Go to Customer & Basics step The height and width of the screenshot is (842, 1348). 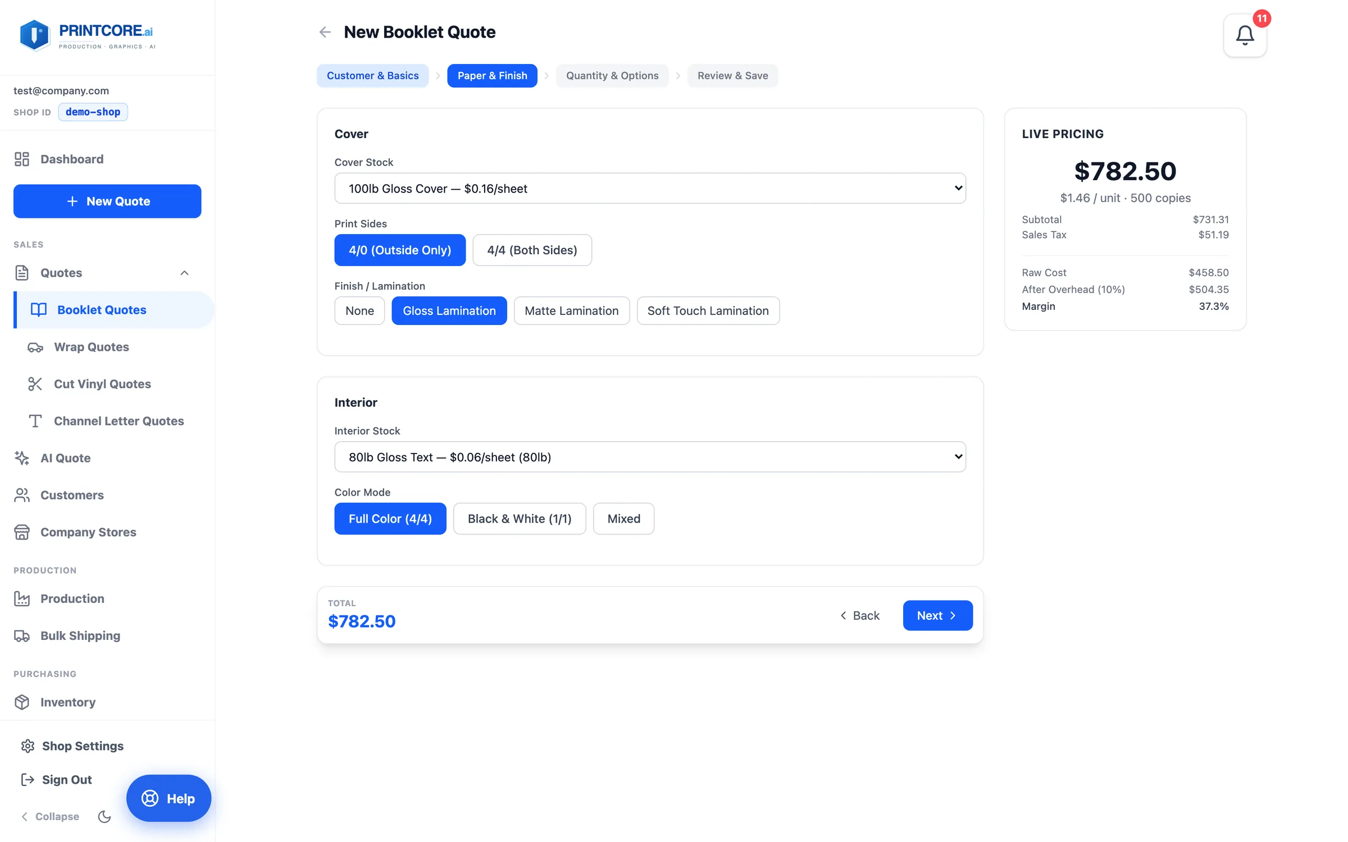(373, 76)
